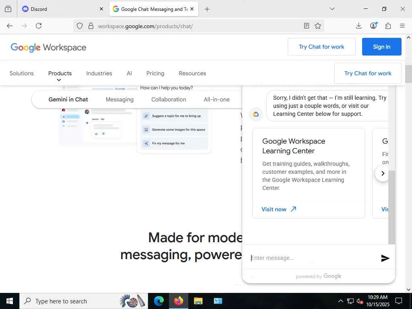This screenshot has width=412, height=309.
Task: Bookmark this page with the star icon
Action: click(318, 26)
